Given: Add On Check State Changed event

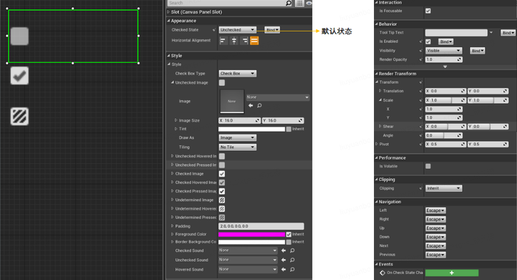Looking at the screenshot, I should tap(452, 273).
